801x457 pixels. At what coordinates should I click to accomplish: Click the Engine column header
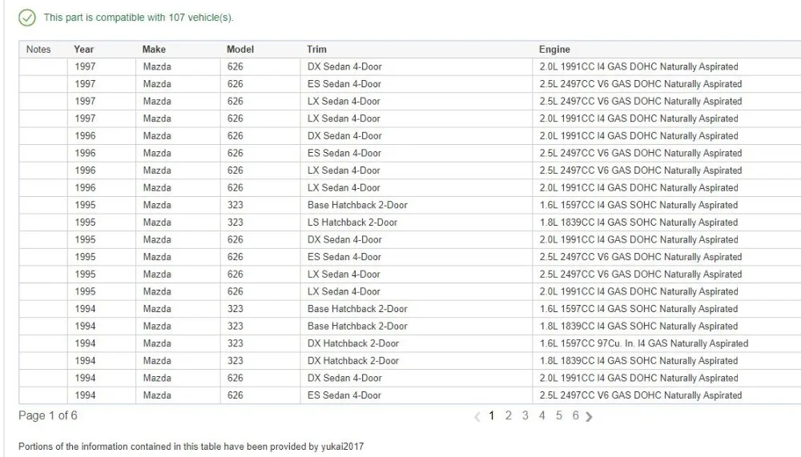[554, 50]
